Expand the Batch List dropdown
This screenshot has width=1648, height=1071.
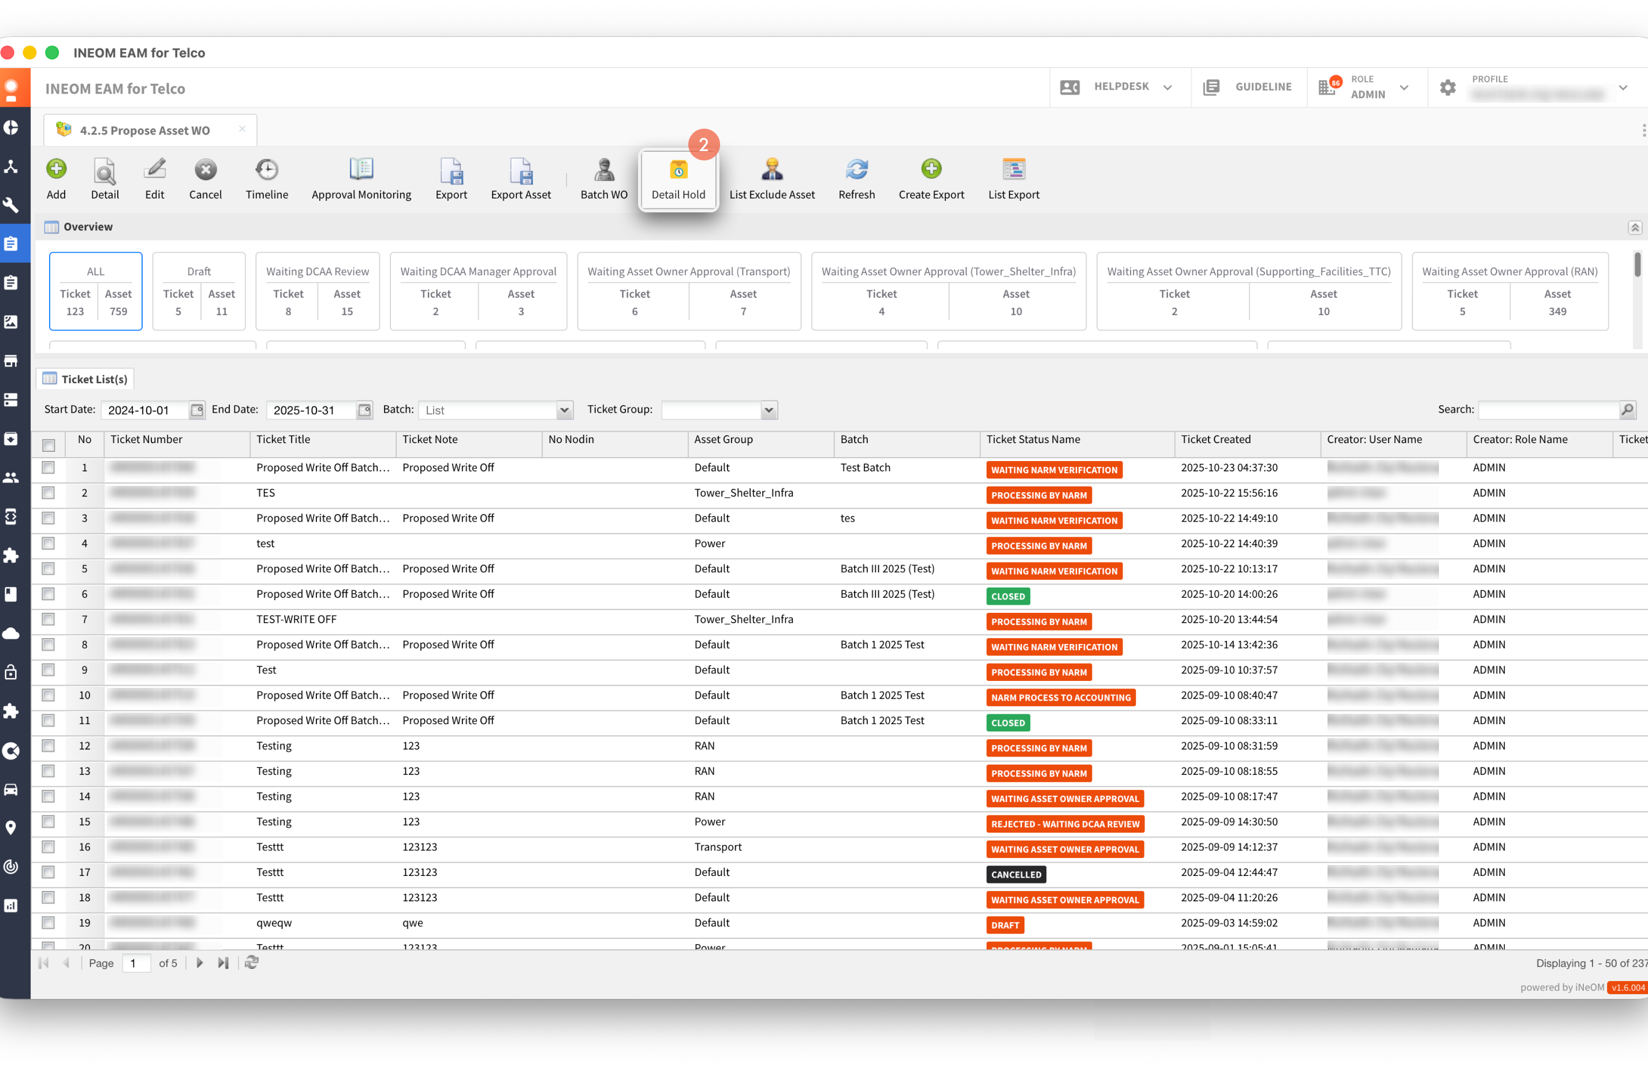(564, 410)
